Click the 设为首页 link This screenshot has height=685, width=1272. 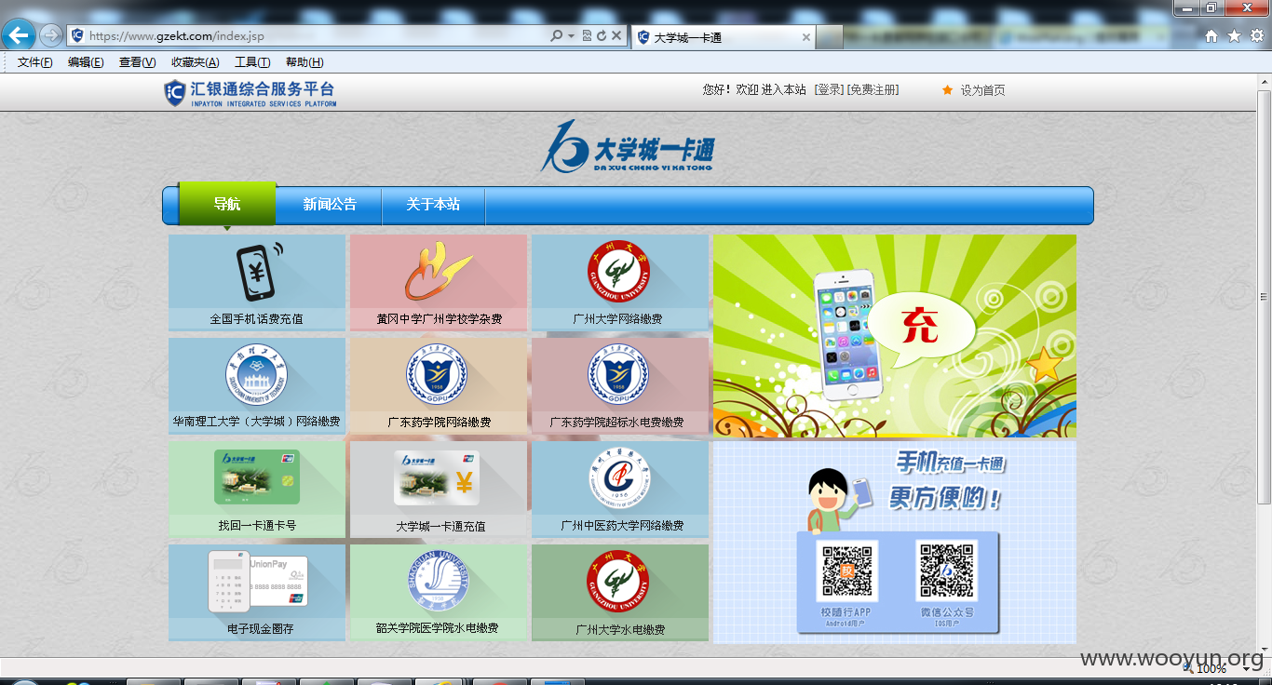[x=982, y=90]
